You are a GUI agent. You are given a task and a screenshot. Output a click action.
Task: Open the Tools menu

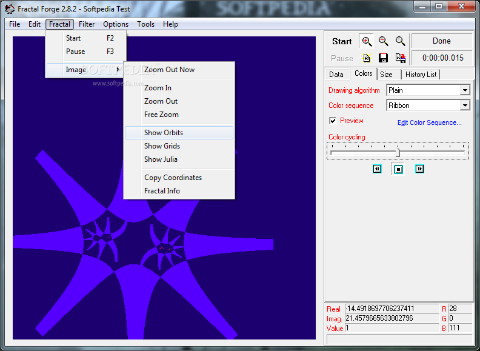point(145,24)
